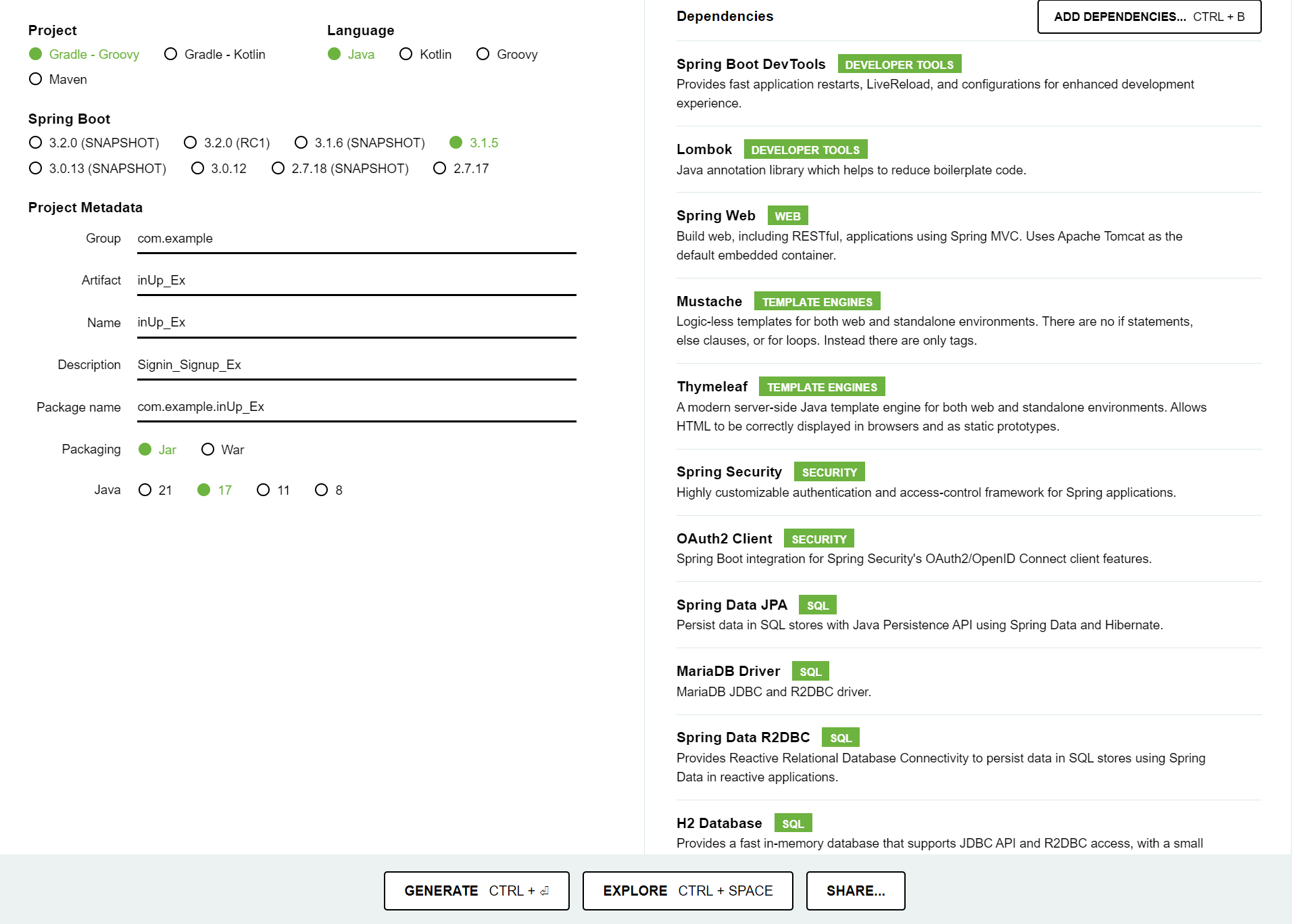This screenshot has width=1299, height=924.
Task: Click the Group input field
Action: (356, 239)
